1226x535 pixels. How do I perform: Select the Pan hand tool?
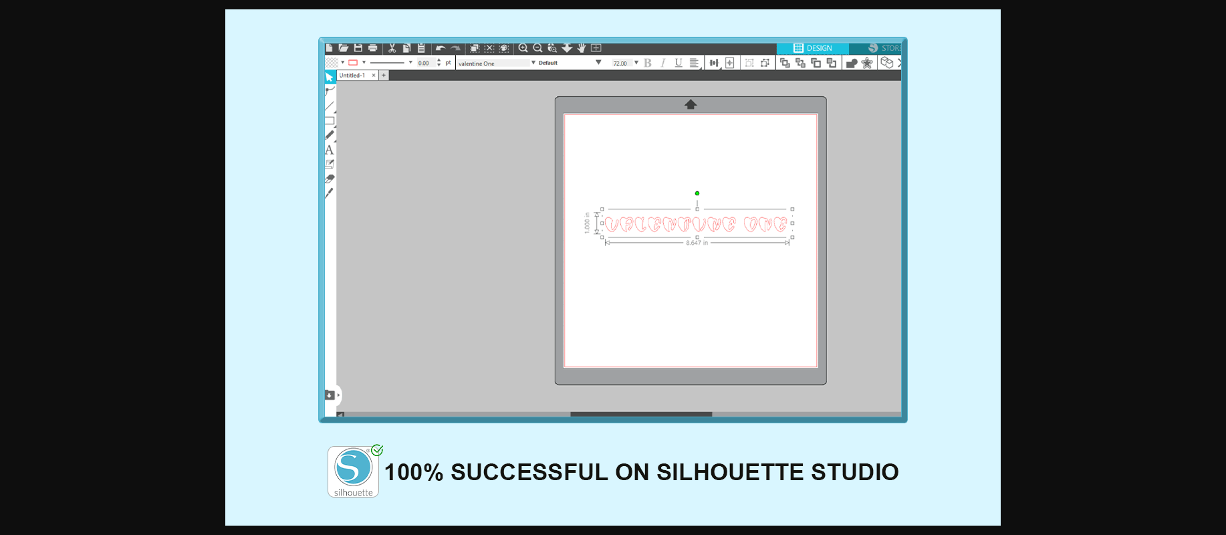(x=582, y=48)
